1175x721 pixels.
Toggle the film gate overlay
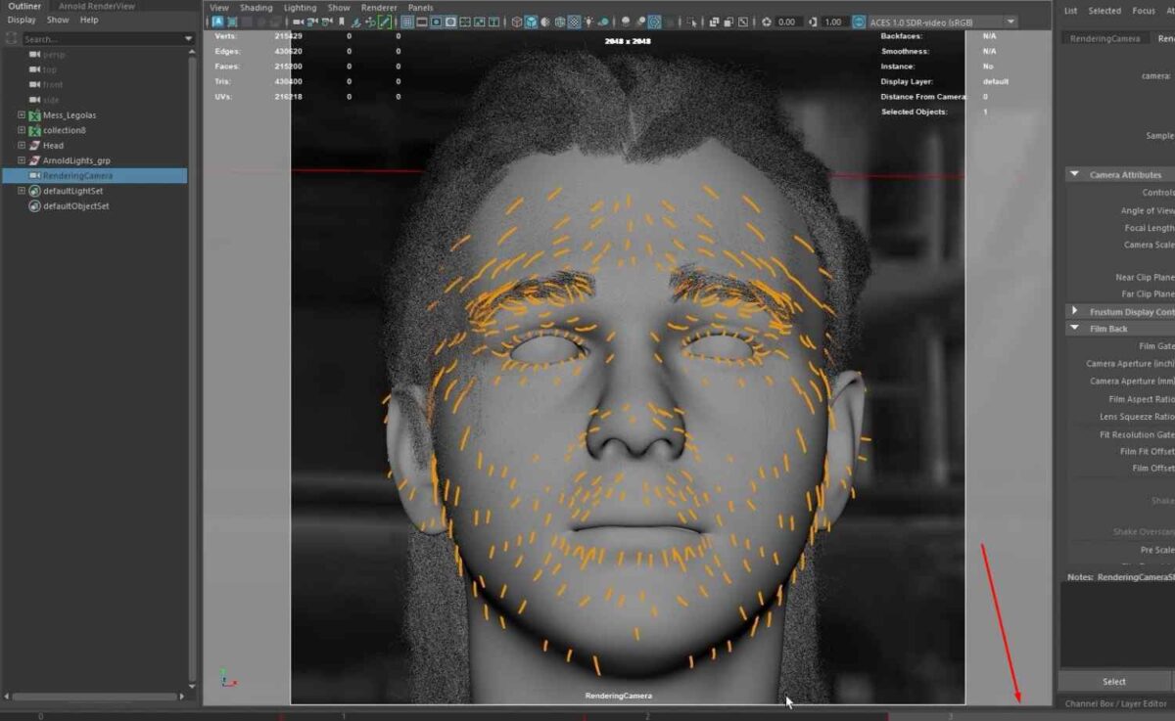pos(422,22)
